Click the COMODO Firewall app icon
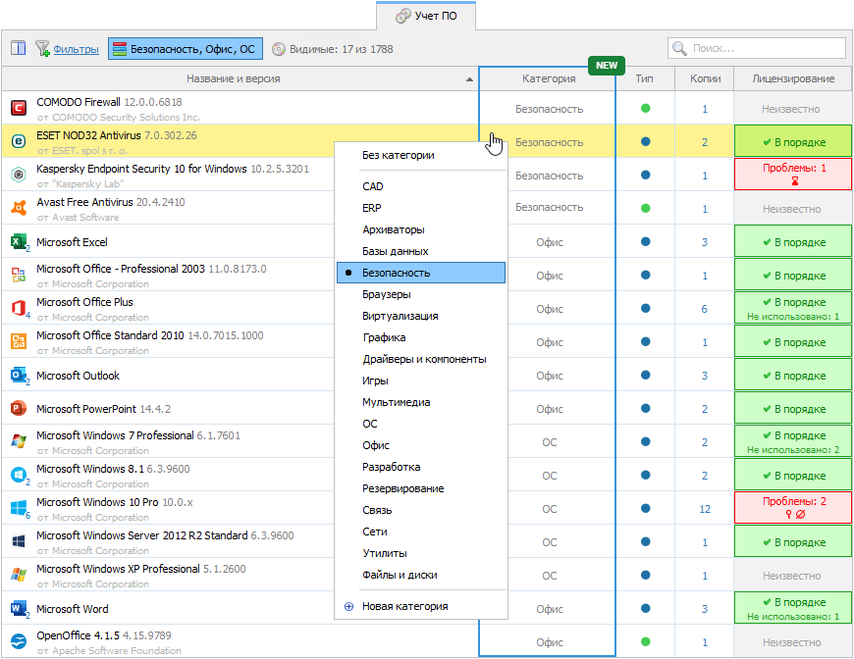The image size is (854, 659). click(19, 108)
